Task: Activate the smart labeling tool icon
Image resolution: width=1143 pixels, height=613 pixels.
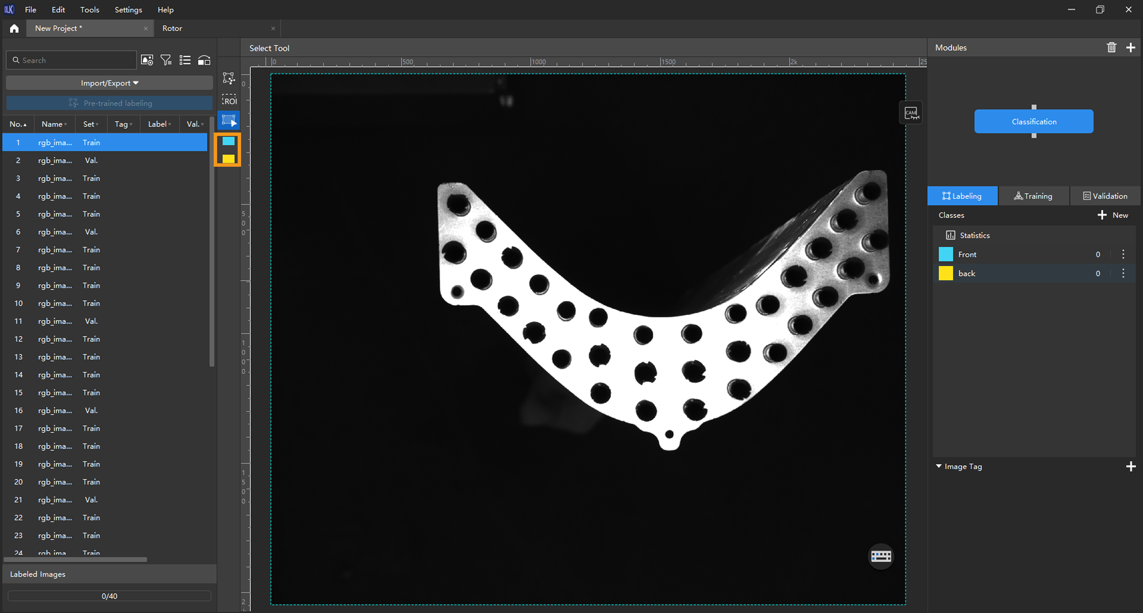Action: [229, 78]
